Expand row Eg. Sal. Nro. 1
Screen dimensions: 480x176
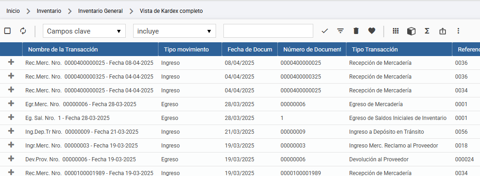tap(11, 117)
